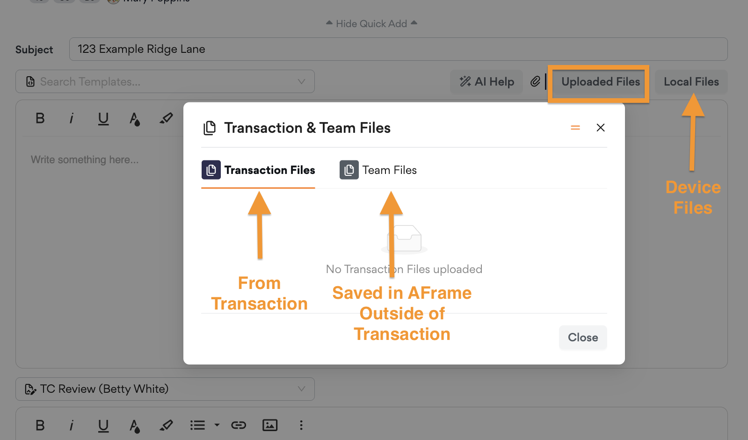Screen dimensions: 748x440
Task: Toggle Italic in the lower editor toolbar
Action: (x=72, y=425)
